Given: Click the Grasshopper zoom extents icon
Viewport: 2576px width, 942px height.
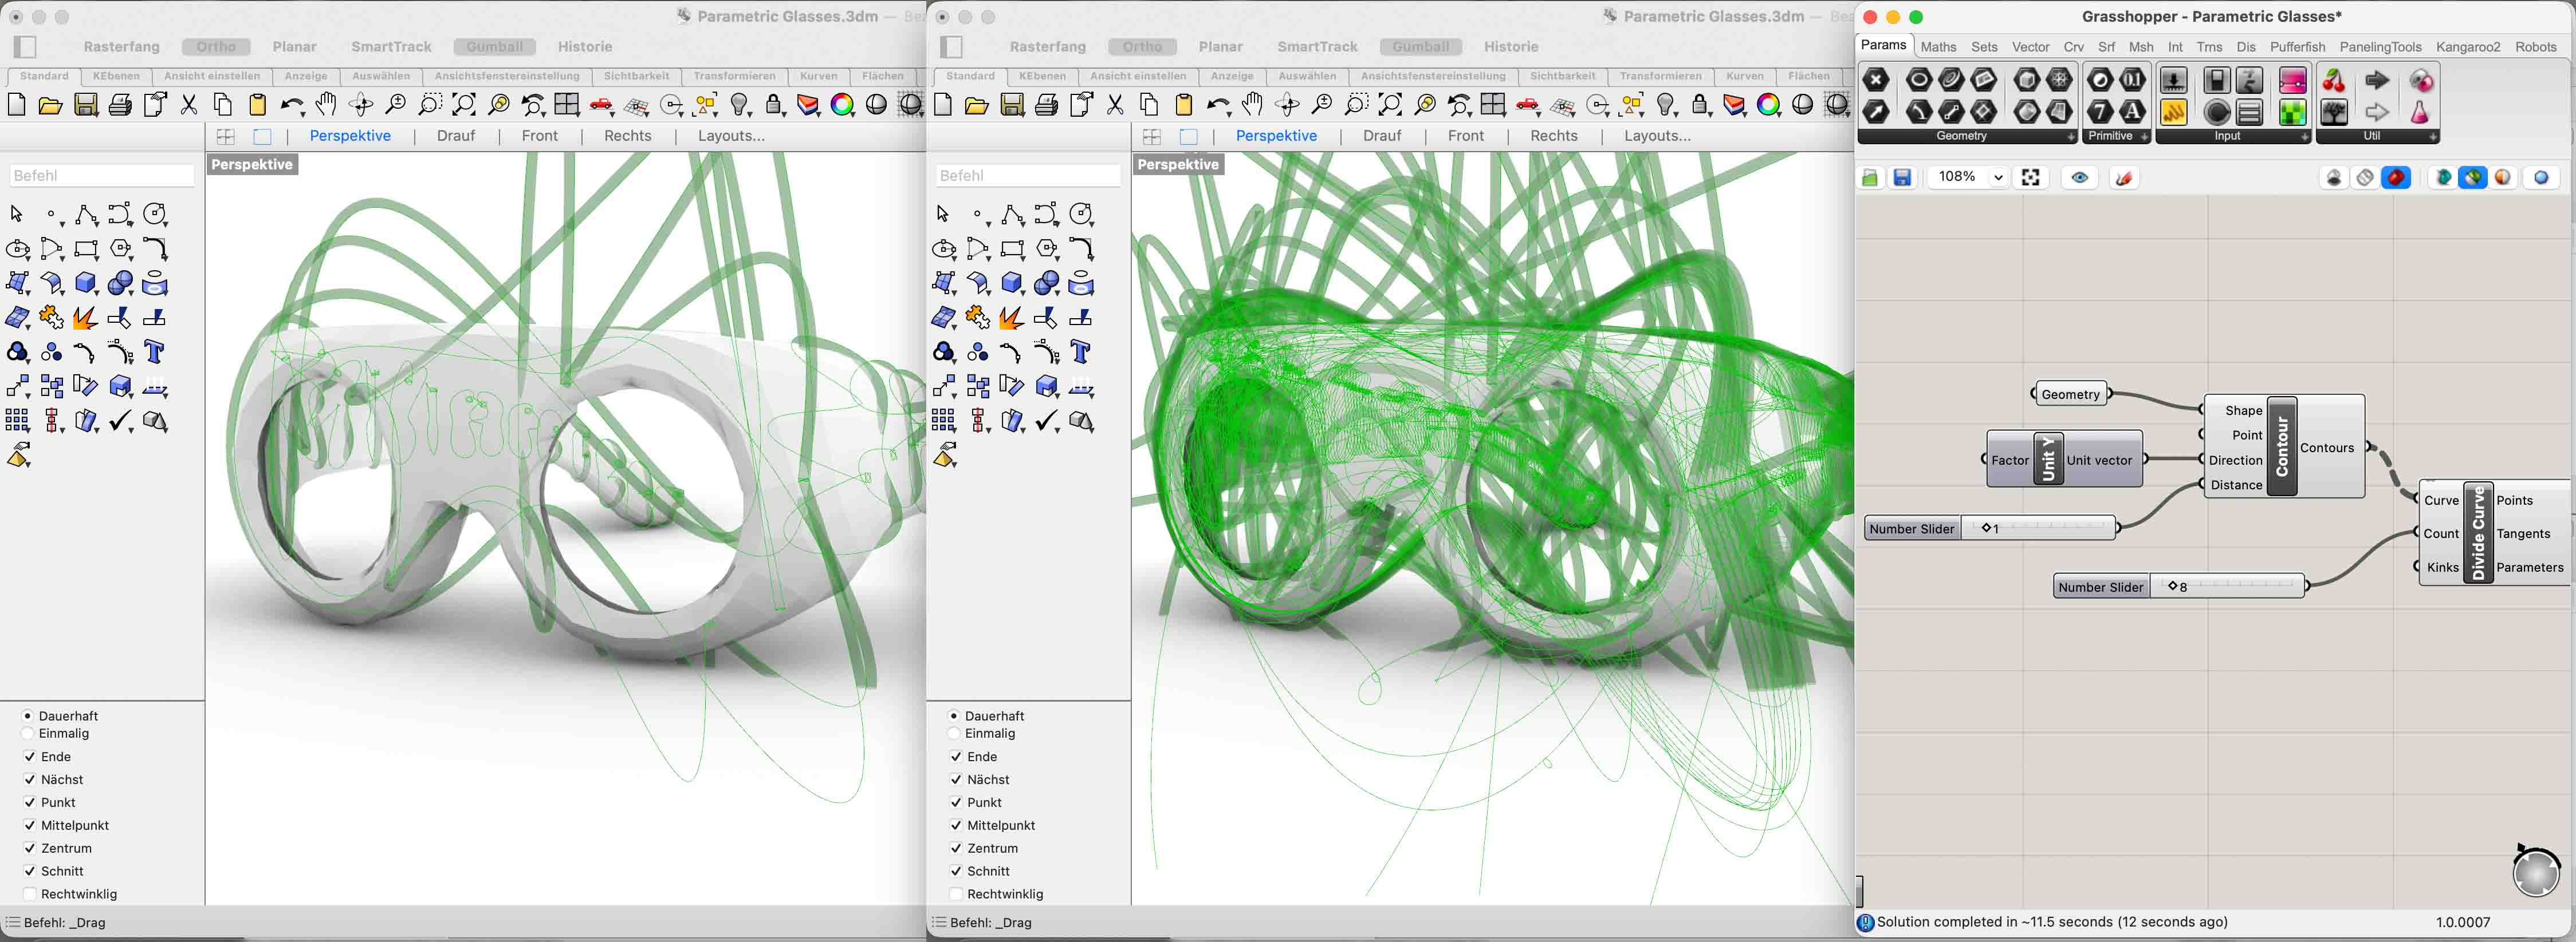Looking at the screenshot, I should [2030, 178].
